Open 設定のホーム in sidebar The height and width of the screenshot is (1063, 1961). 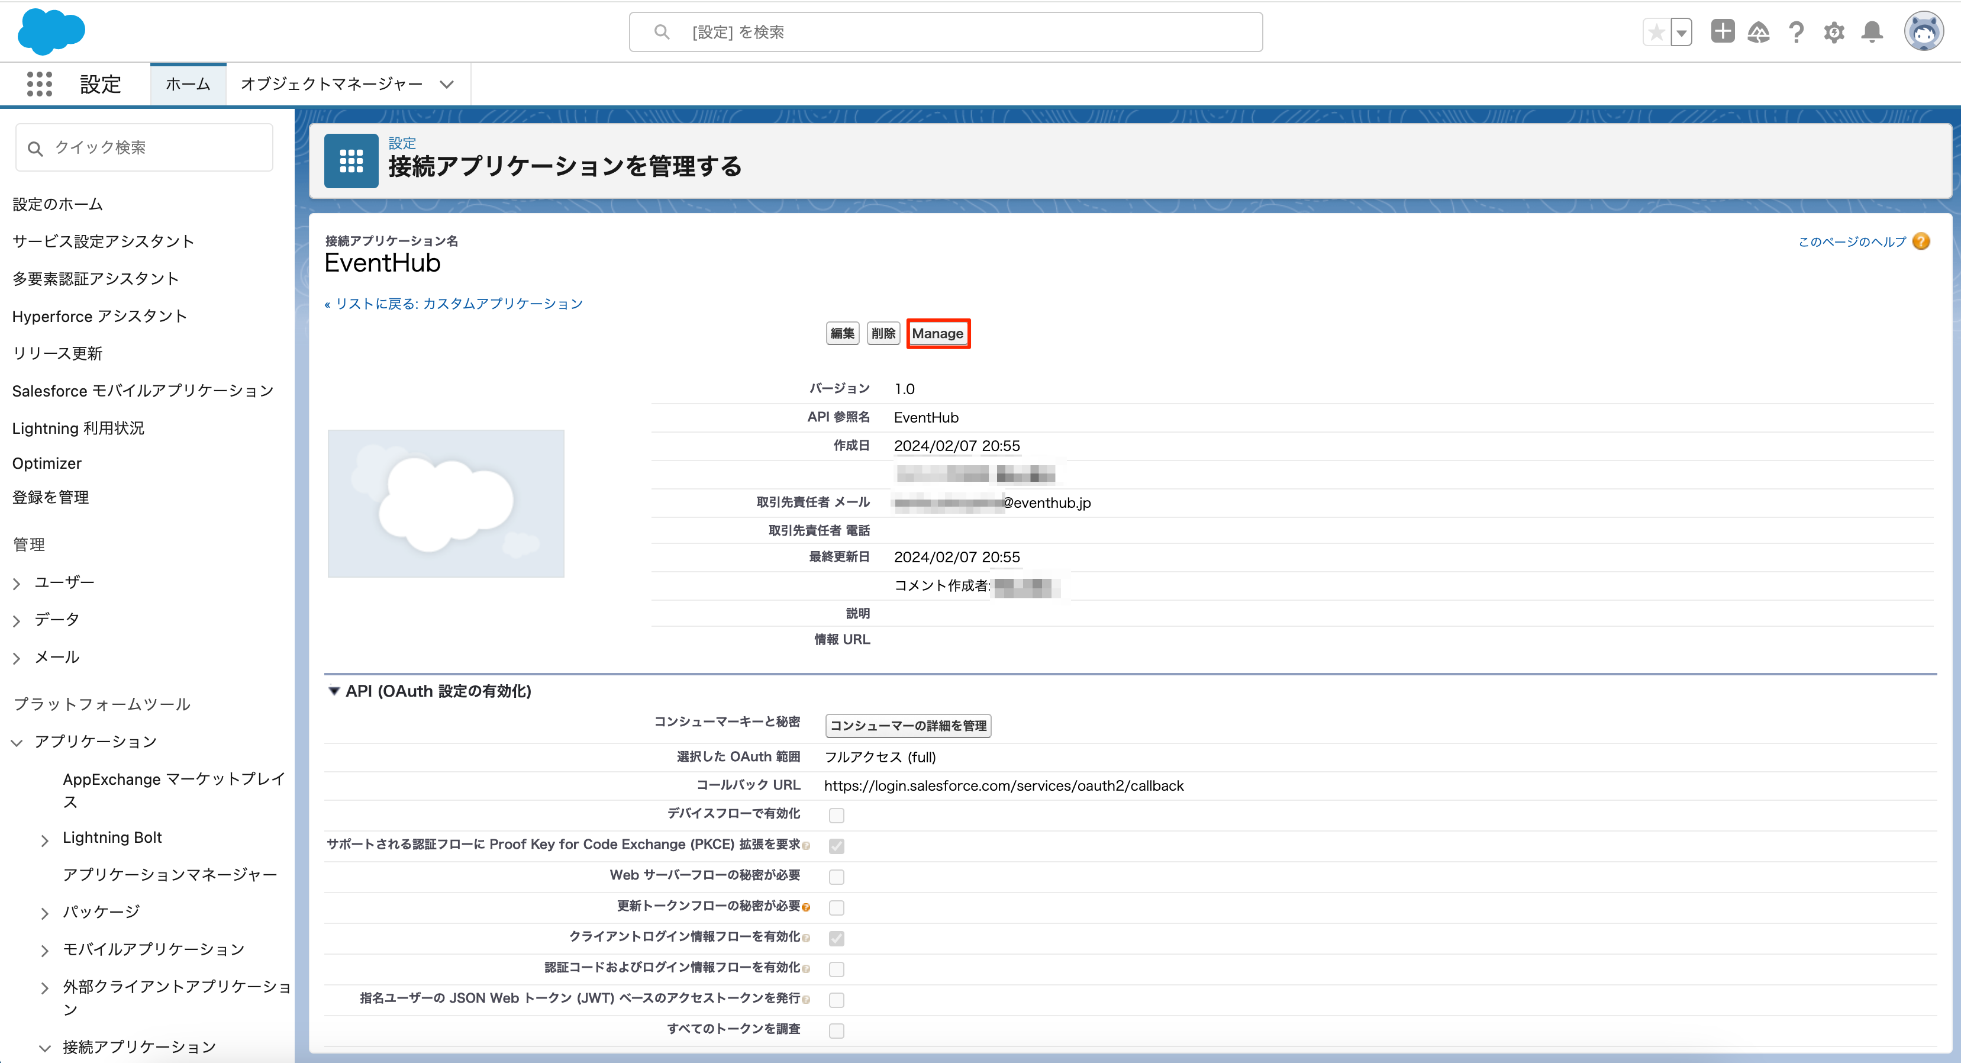pos(58,204)
